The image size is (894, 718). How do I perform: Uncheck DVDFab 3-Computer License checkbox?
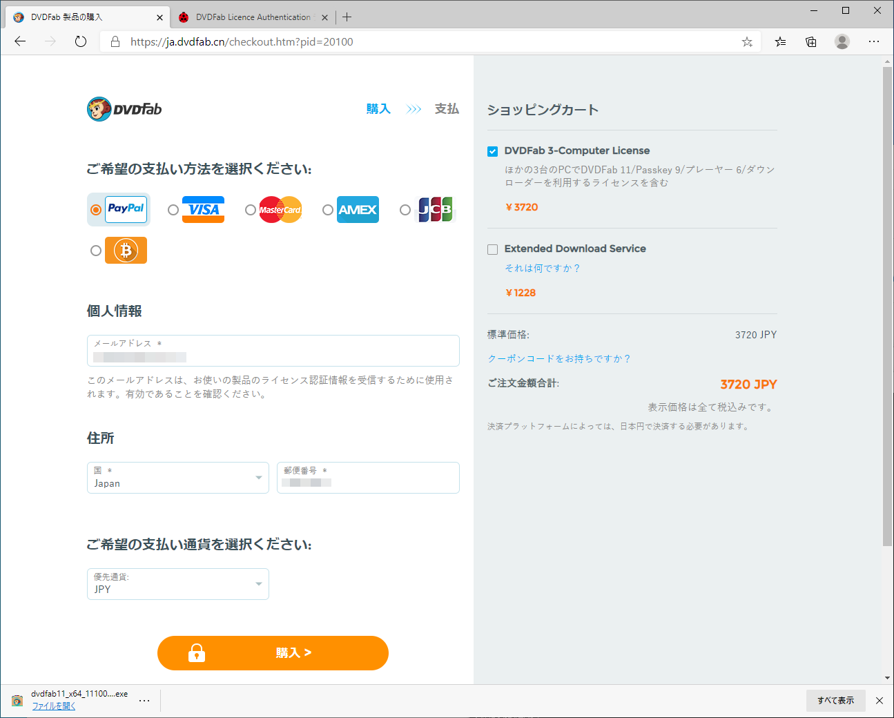492,151
